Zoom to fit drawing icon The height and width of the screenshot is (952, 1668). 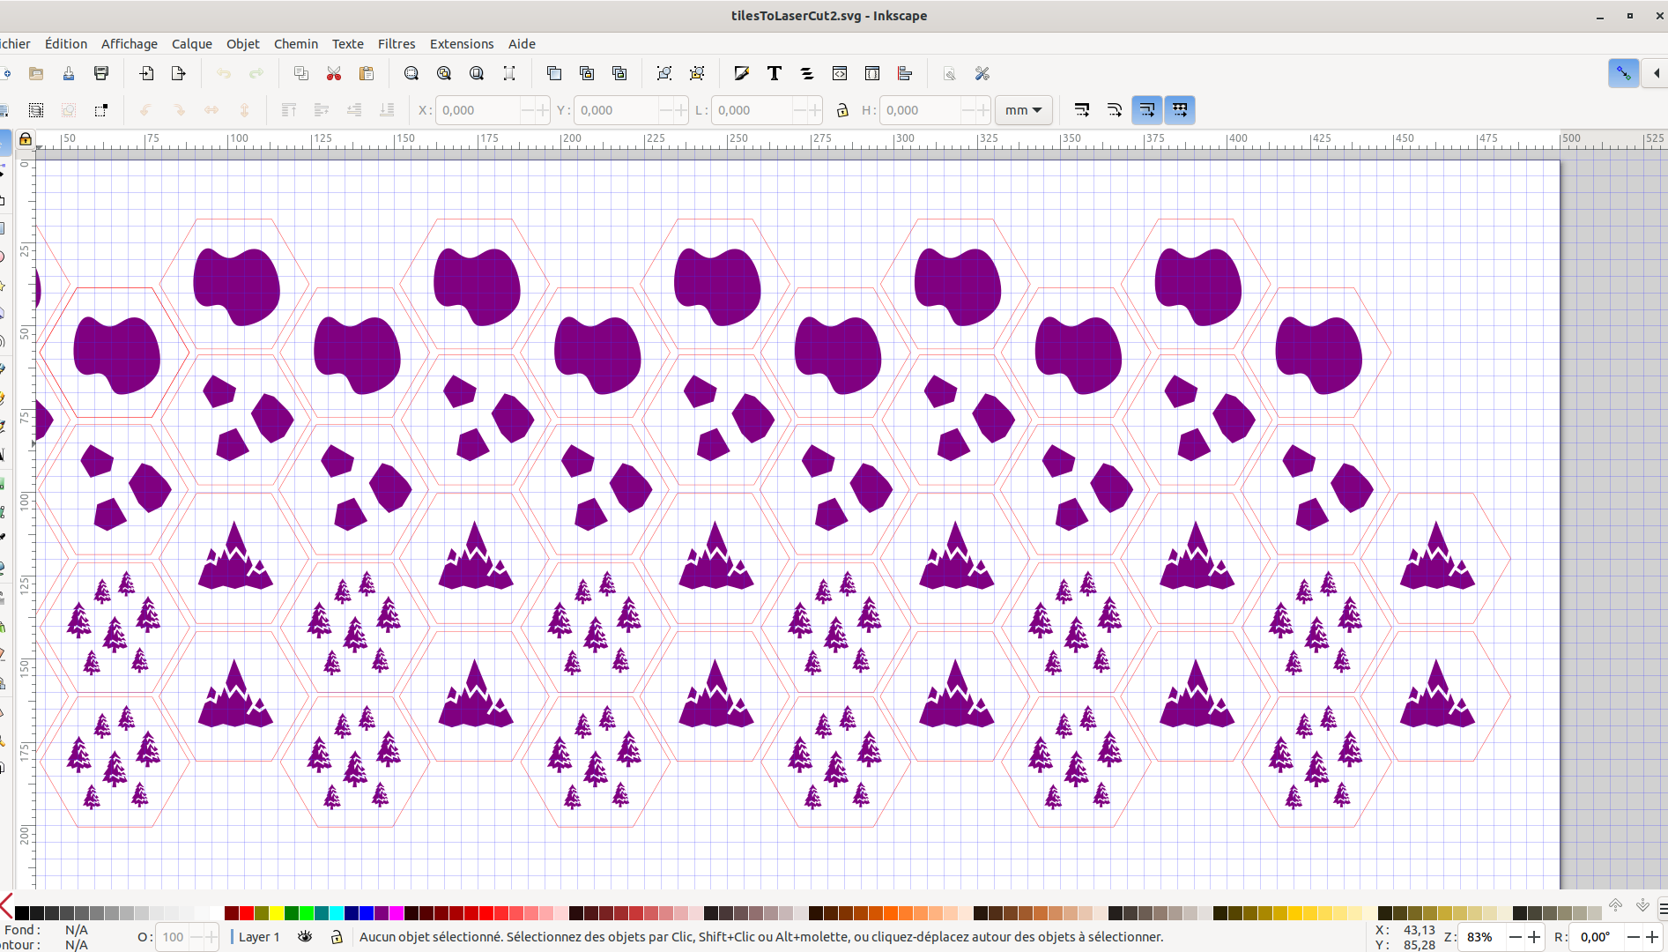click(x=444, y=73)
